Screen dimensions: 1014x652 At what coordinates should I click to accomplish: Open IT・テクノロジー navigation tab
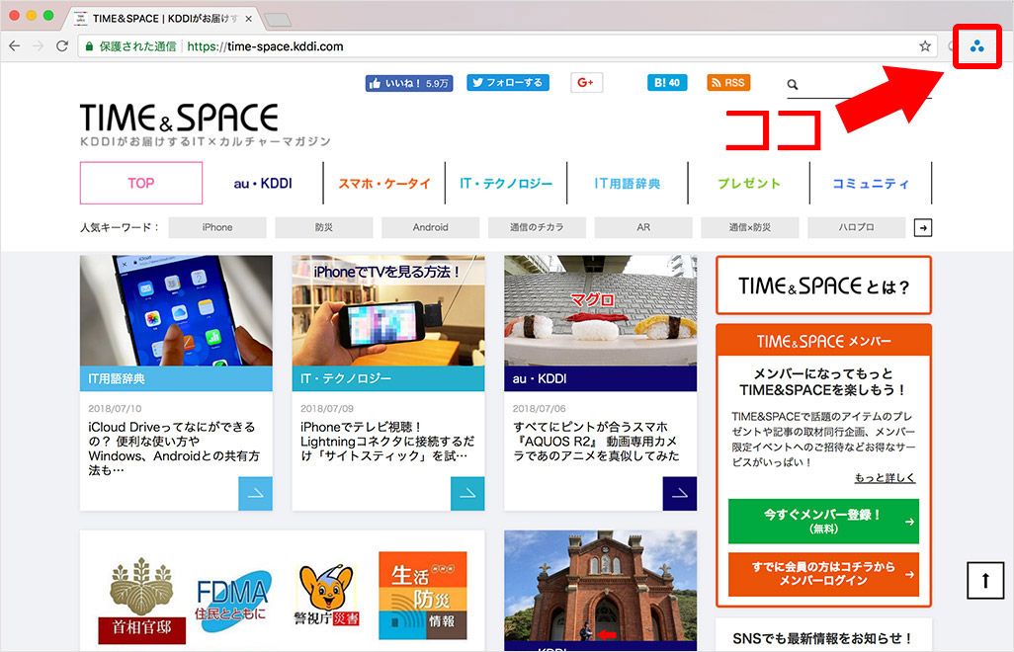pos(506,184)
